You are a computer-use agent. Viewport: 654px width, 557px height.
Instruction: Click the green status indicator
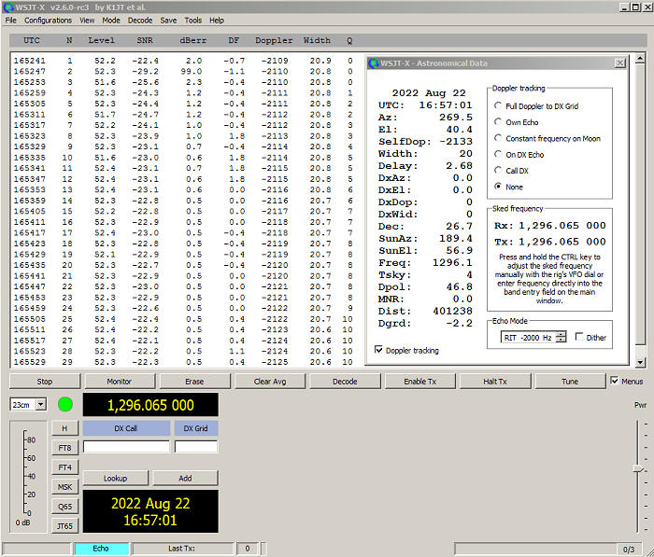click(65, 405)
